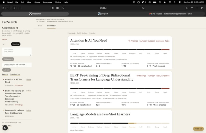Toggle the Focus moon icon
This screenshot has width=206, height=133.
165,2
